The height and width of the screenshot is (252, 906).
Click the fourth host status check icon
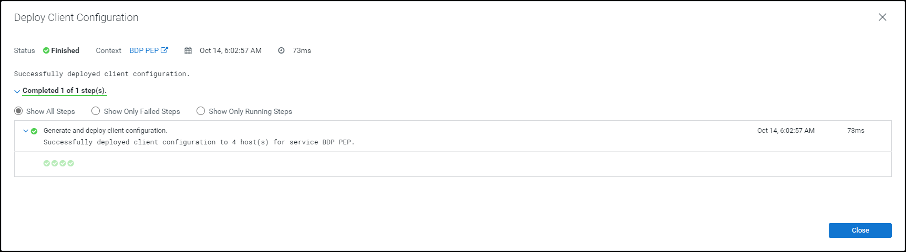tap(70, 163)
